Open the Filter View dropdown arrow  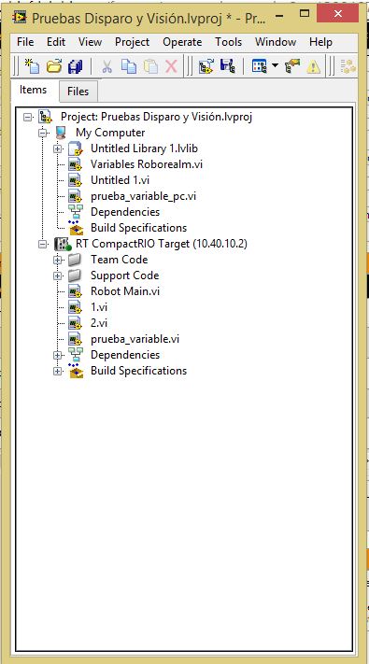tap(275, 65)
